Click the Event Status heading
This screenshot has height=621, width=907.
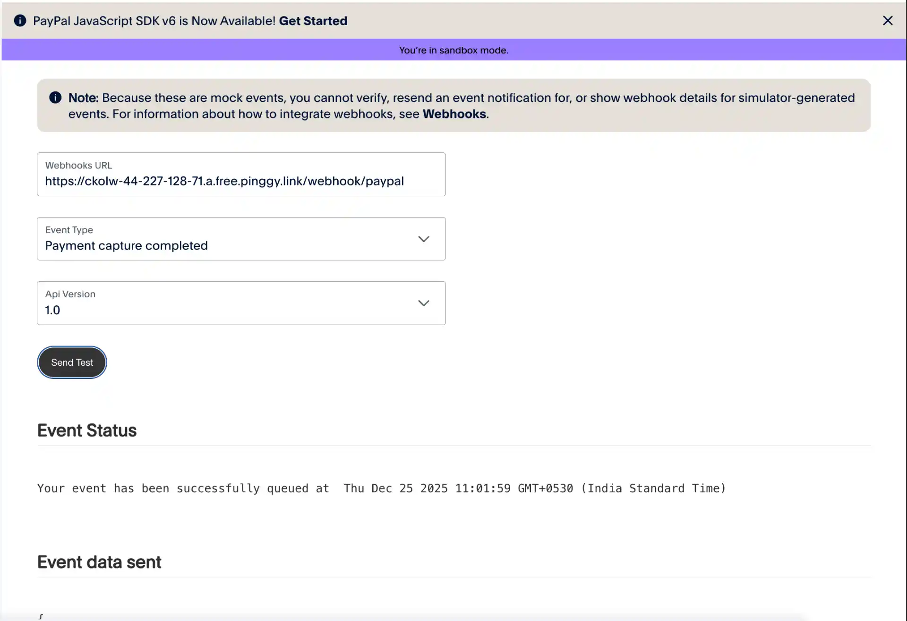pyautogui.click(x=86, y=430)
